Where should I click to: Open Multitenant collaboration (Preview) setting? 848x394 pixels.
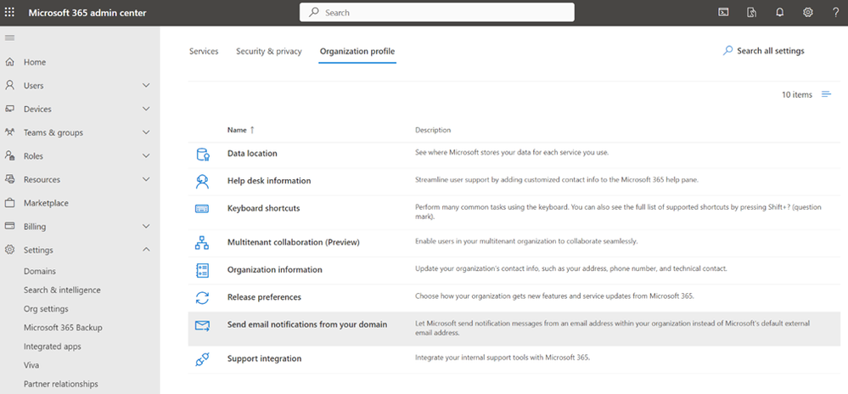(x=293, y=243)
